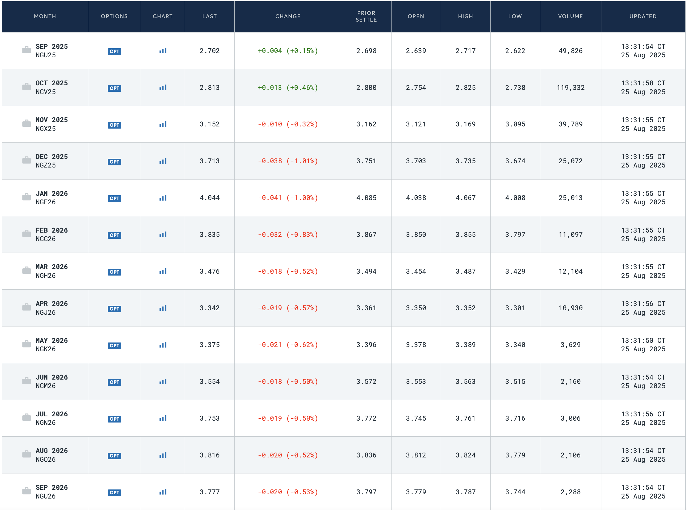Open the chart icon for SEP 2025
687x510 pixels.
pos(163,51)
